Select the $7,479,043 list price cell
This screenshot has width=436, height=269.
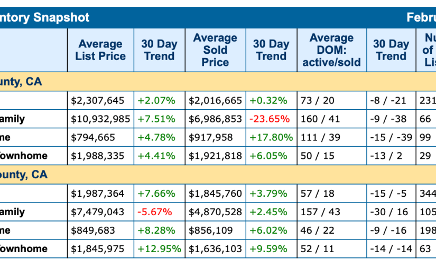pos(100,212)
